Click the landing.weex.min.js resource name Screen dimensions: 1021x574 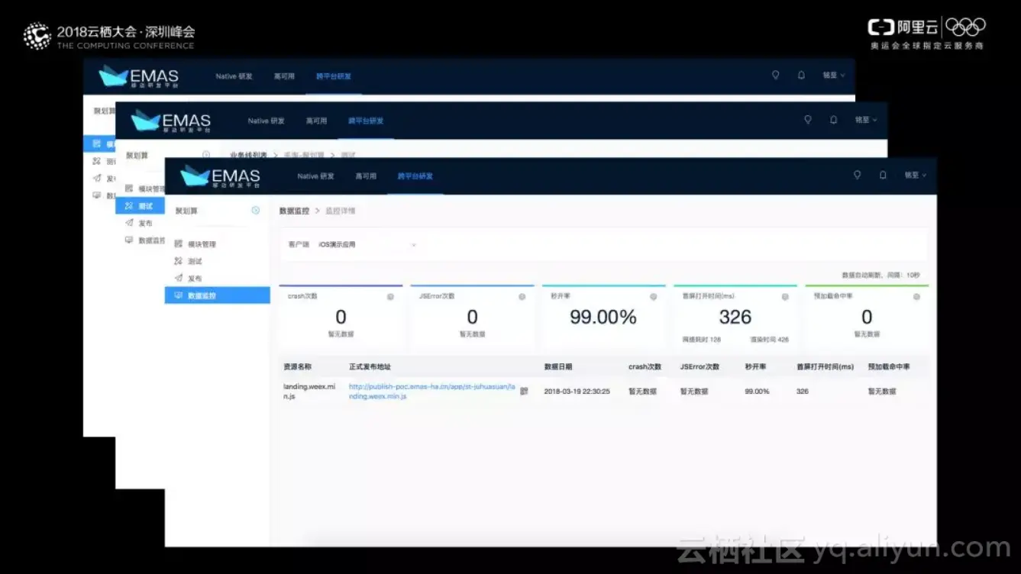309,392
